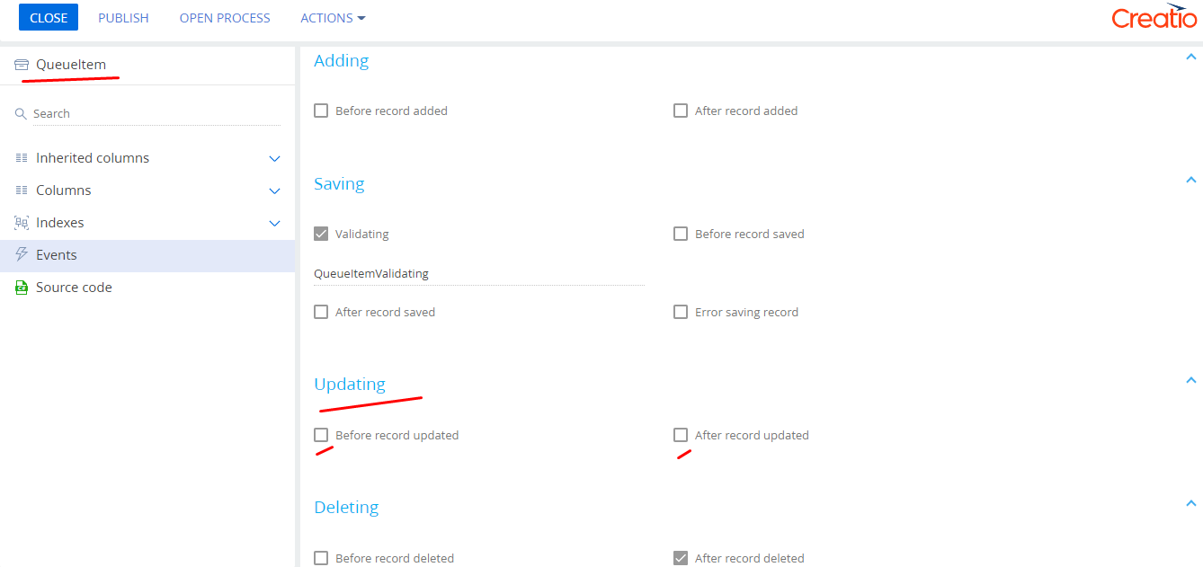Click the Inherited columns list icon

click(x=22, y=158)
